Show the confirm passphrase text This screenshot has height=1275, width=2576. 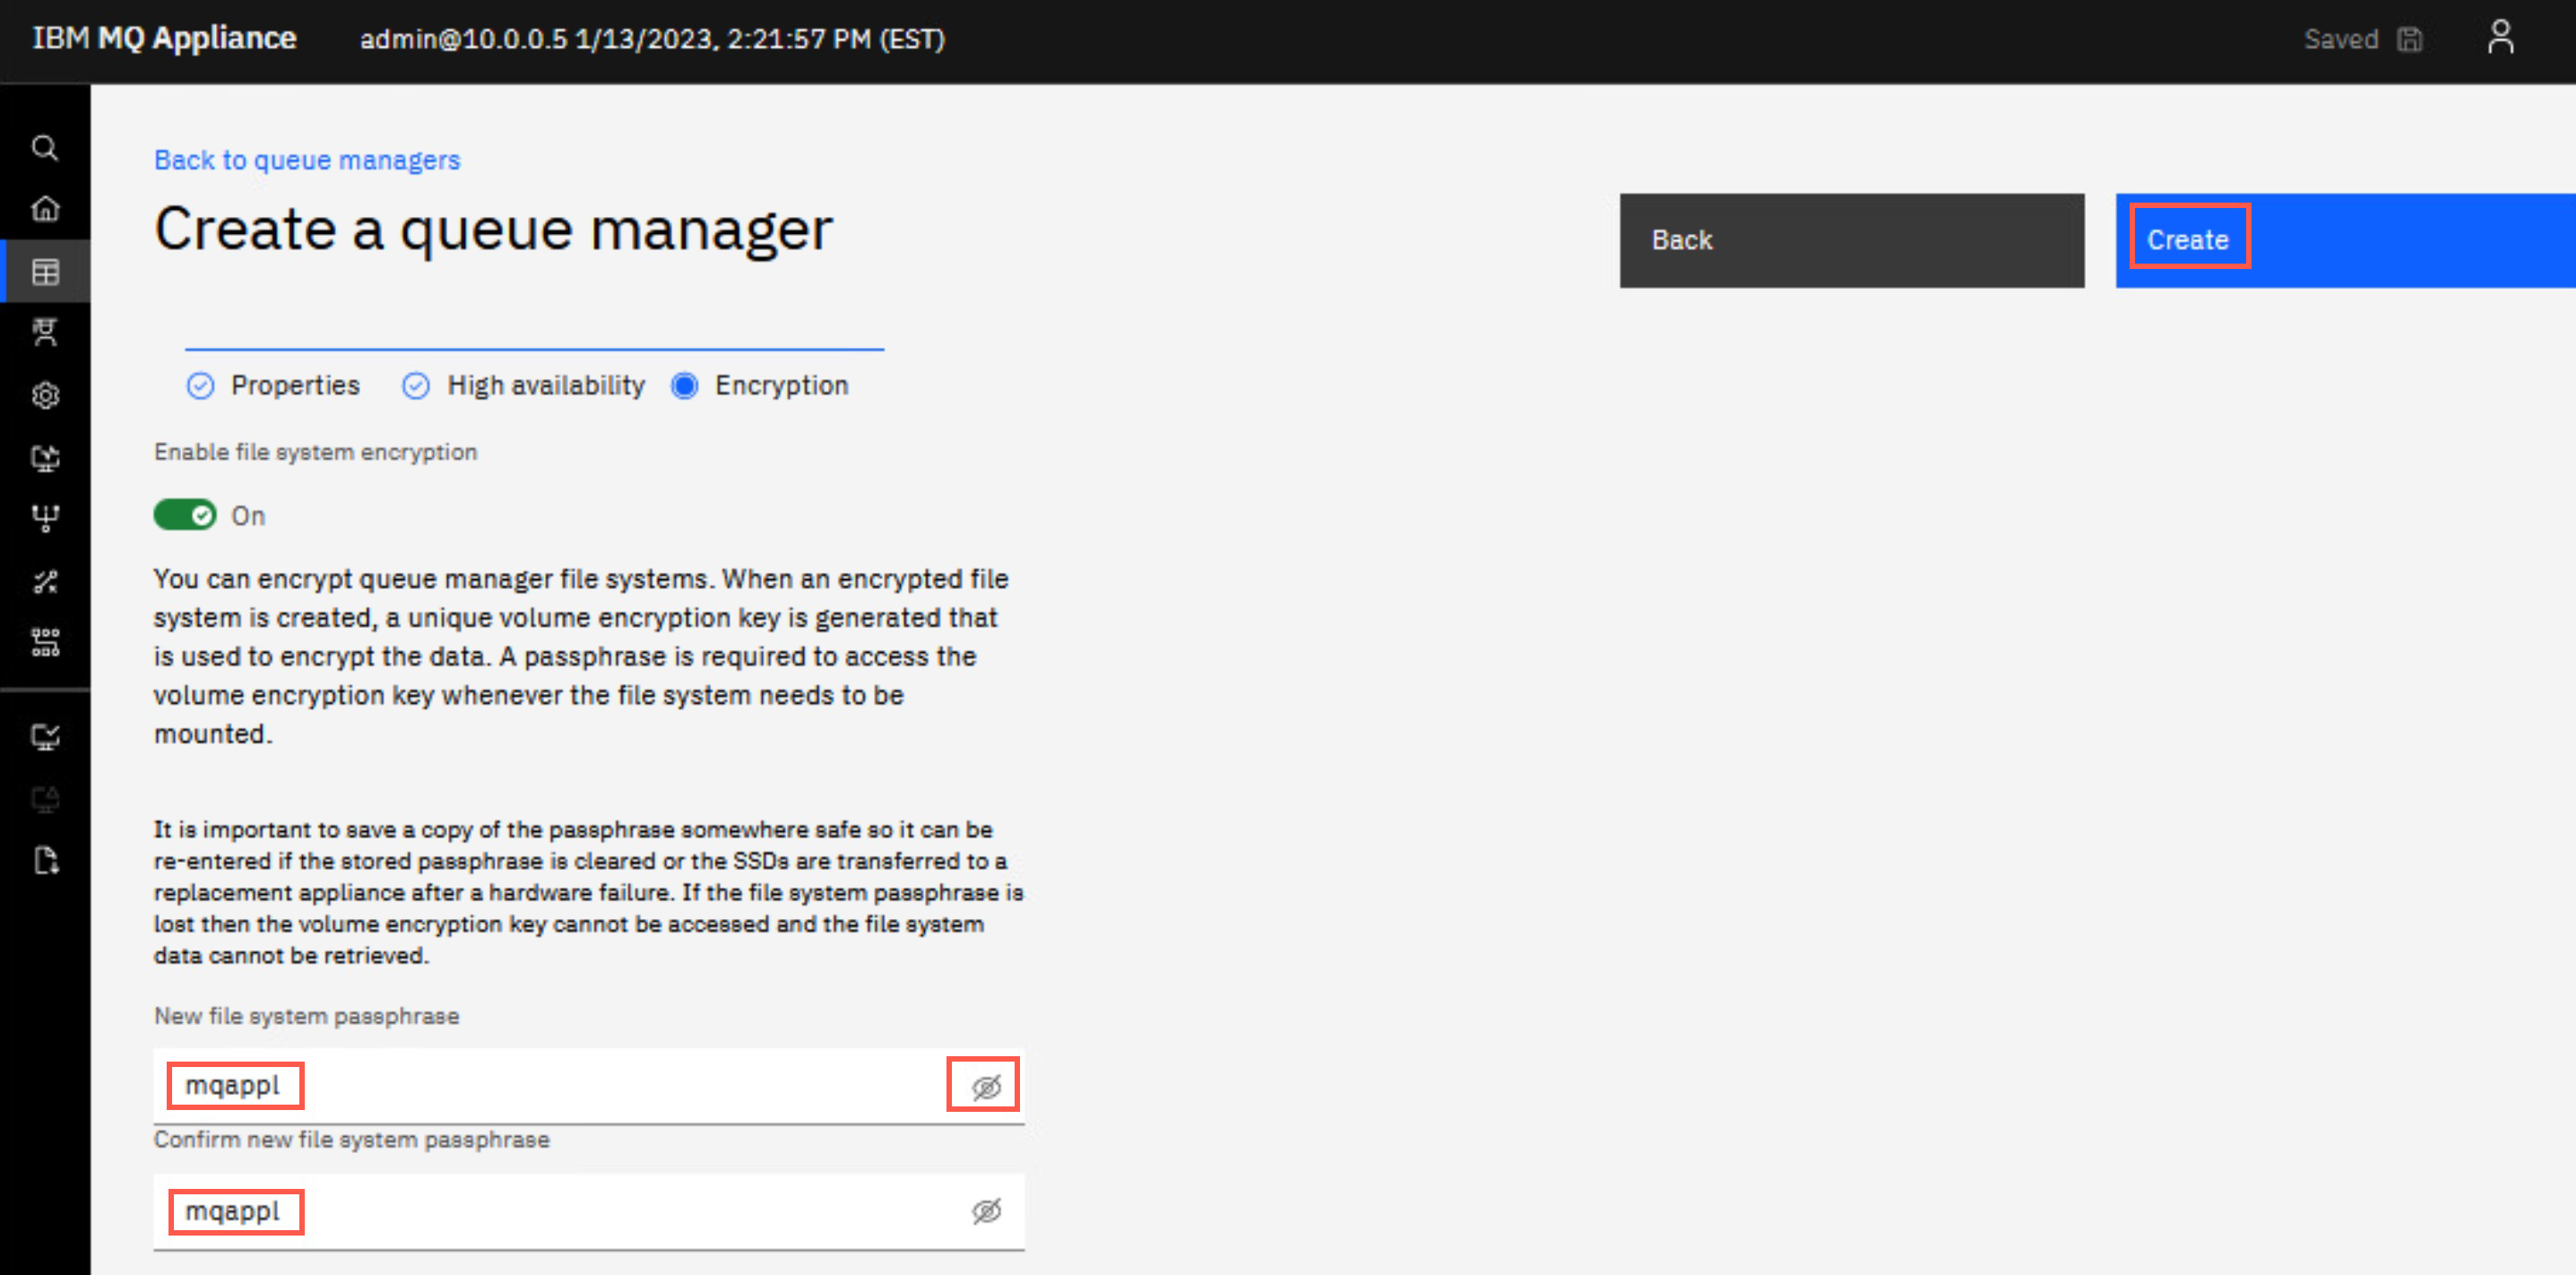[x=986, y=1211]
